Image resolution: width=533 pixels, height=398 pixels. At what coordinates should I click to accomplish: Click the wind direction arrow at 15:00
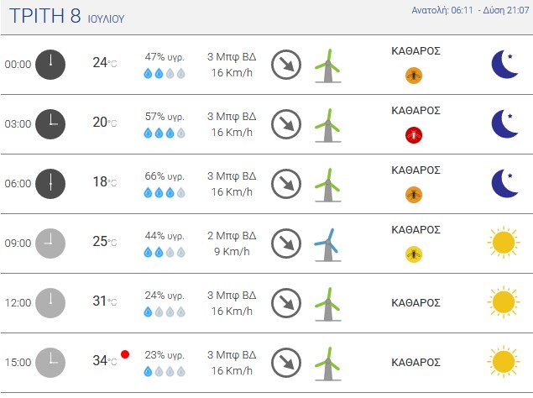[x=286, y=363]
